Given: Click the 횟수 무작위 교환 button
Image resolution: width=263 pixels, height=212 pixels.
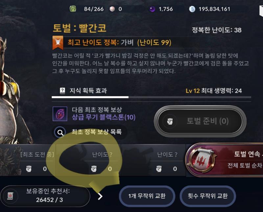Looking at the screenshot, I should [208, 196].
